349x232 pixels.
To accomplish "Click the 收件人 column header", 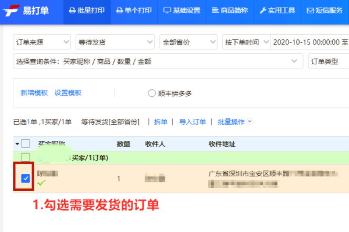I will click(x=155, y=144).
